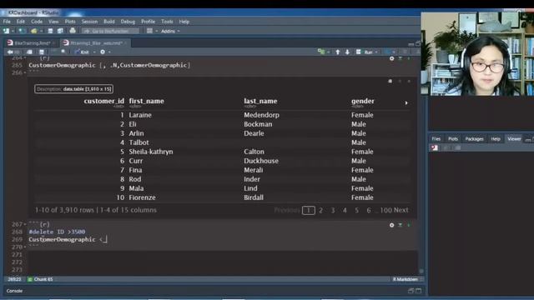
Task: Create a new file from the toolbar
Action: (x=6, y=31)
